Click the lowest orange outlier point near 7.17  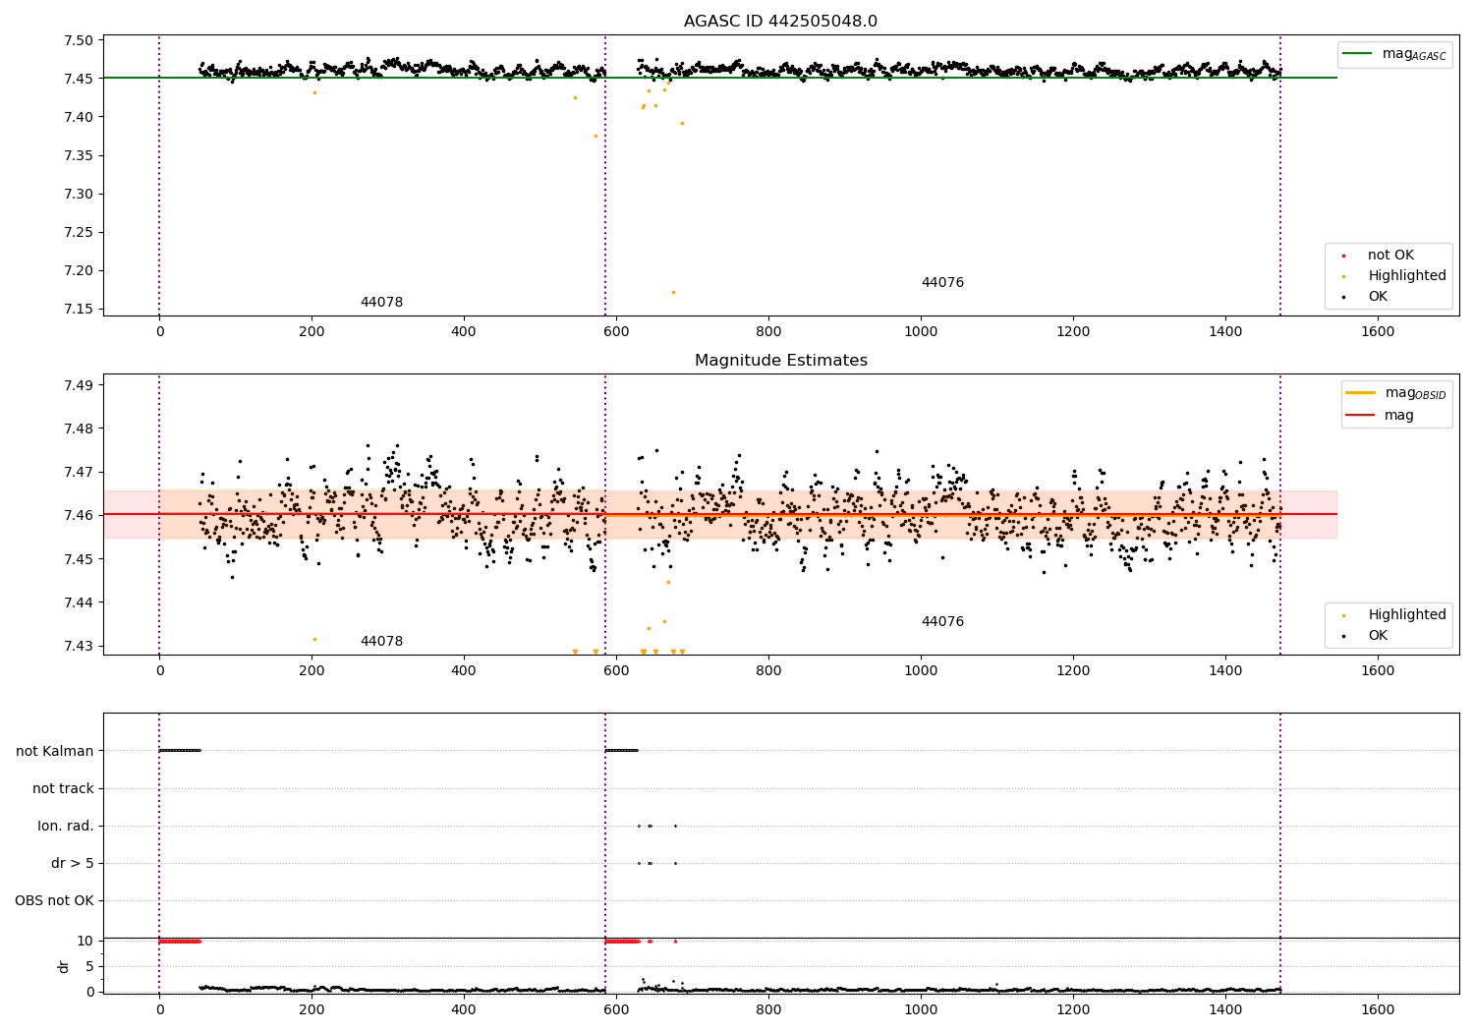[x=673, y=292]
